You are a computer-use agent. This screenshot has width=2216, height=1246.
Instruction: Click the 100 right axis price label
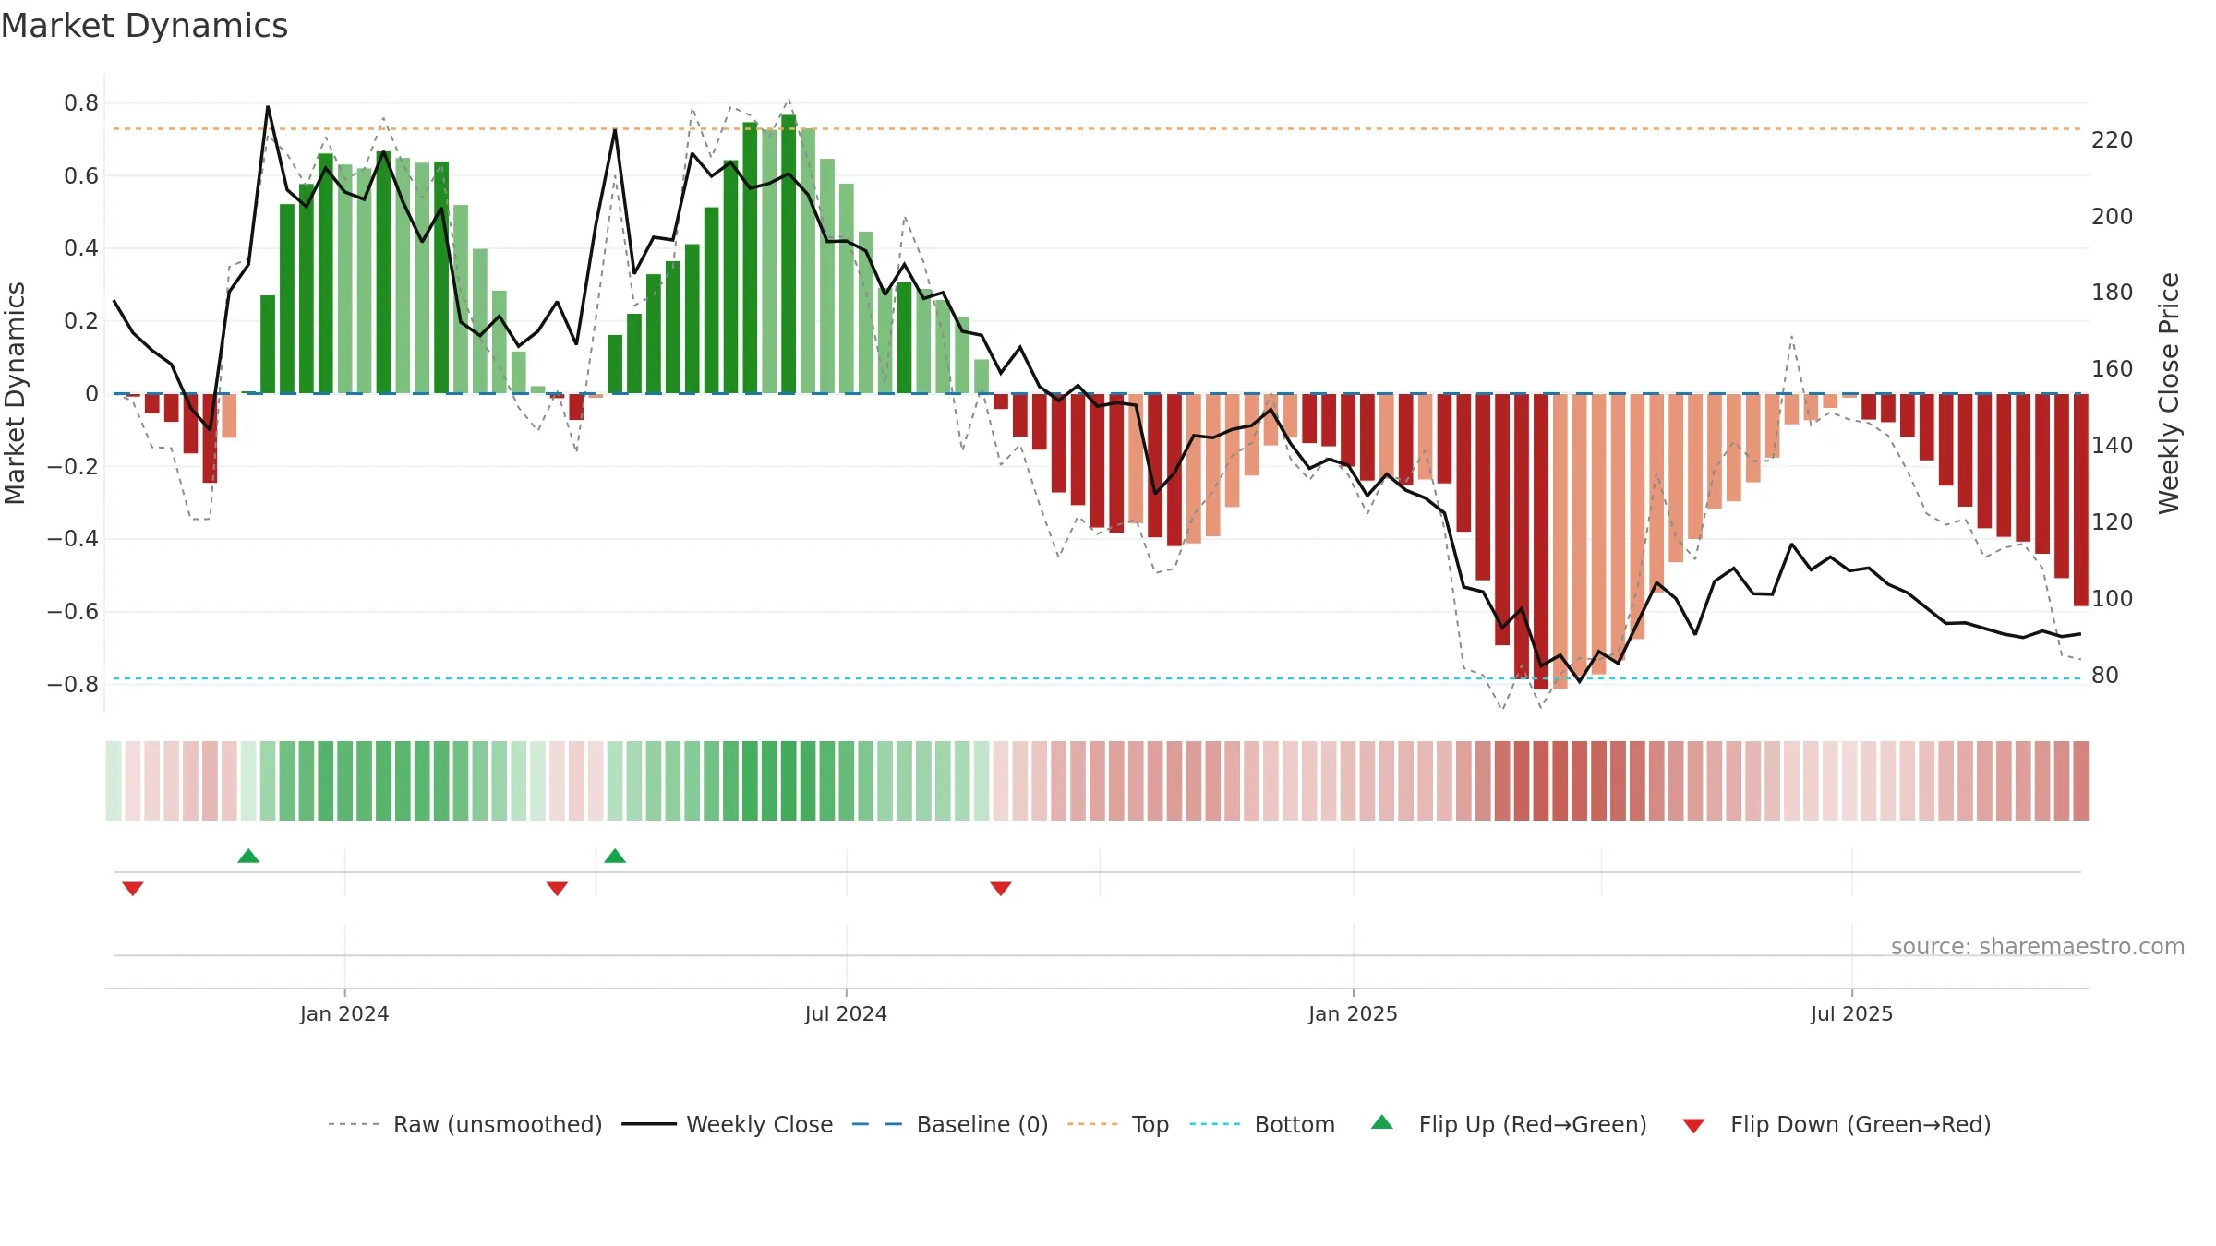(2113, 598)
